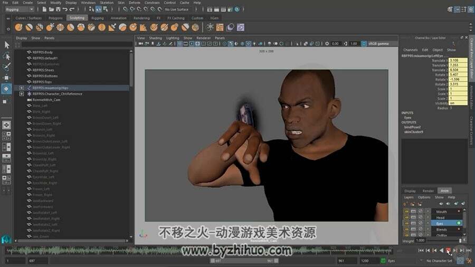Select the first sculpt brush on the shelf

[x=19, y=27]
